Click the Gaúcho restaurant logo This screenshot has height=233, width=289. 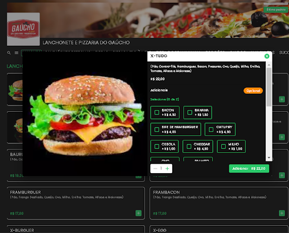(23, 29)
